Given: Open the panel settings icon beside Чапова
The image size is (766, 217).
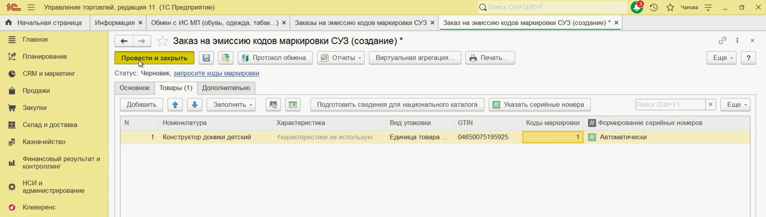Looking at the screenshot, I should click(x=708, y=7).
